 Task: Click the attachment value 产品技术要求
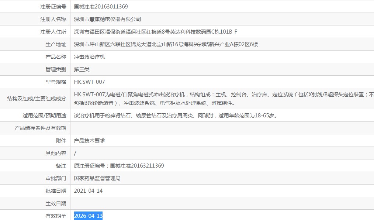(x=90, y=141)
